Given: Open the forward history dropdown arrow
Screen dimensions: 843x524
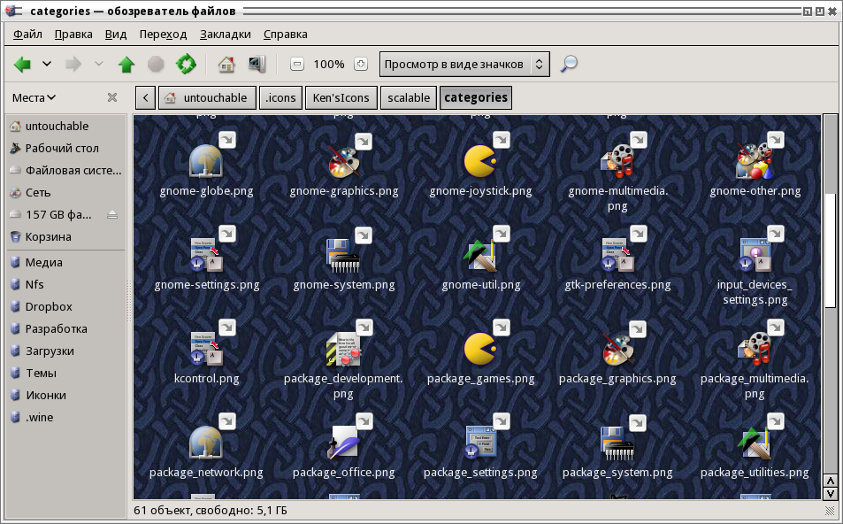Looking at the screenshot, I should (x=98, y=64).
